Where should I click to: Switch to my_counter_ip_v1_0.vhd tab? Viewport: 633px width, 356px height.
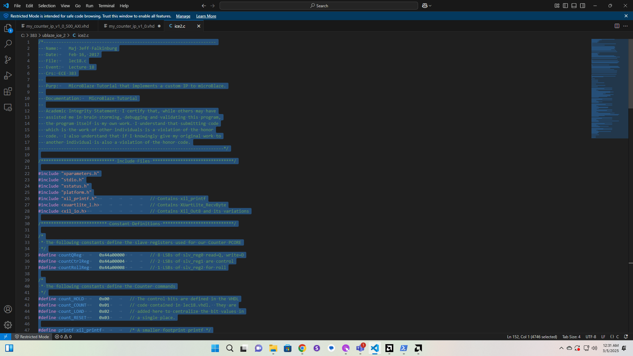pos(132,26)
